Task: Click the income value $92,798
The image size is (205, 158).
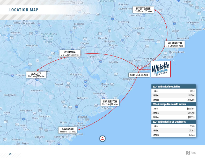Action: click(x=191, y=113)
